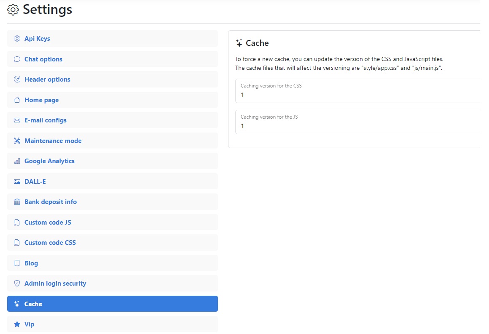Open the Custom code CSS section
489x334 pixels.
click(x=50, y=243)
